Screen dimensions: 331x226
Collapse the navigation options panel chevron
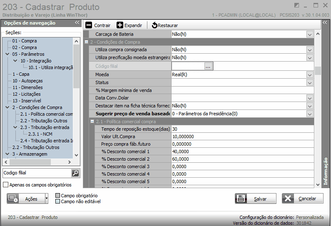tap(77, 23)
